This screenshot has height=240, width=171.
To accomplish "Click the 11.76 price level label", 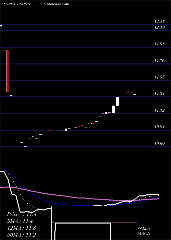I will click(x=159, y=61).
